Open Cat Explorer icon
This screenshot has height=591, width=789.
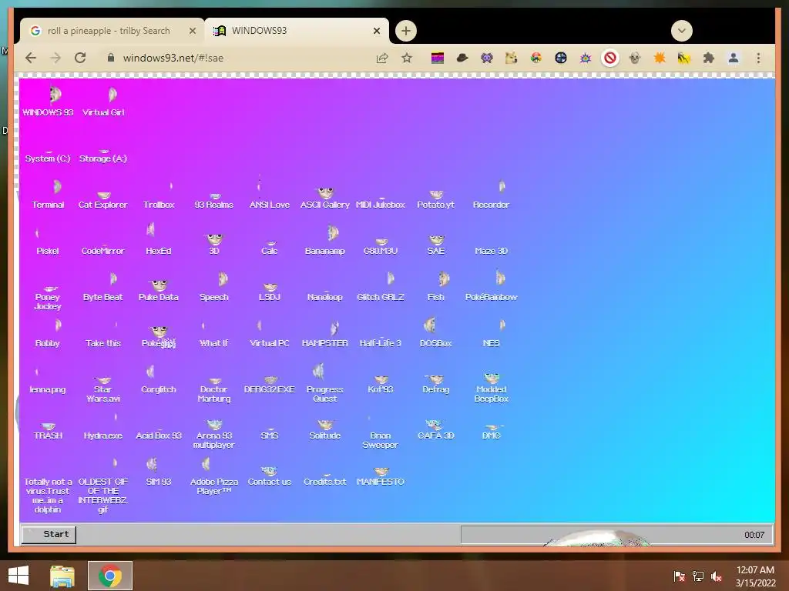coord(103,199)
